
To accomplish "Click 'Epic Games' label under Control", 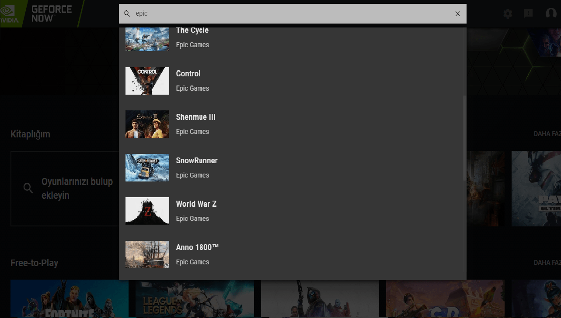I will point(193,89).
